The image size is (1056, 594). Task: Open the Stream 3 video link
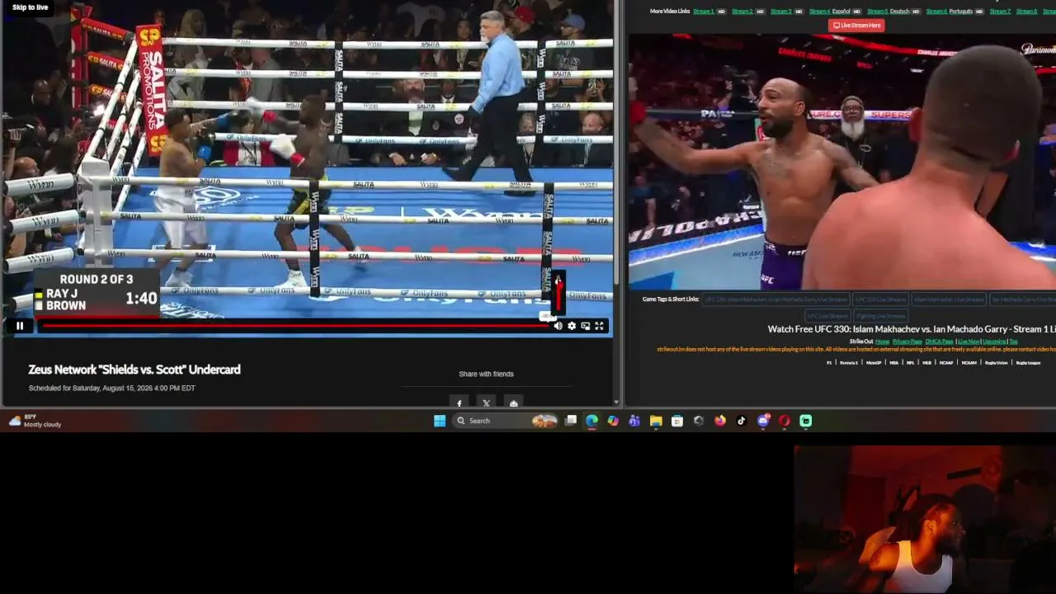780,12
